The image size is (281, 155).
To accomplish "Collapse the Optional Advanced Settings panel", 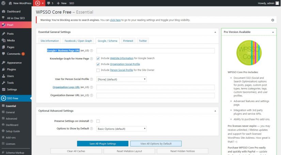I will (215, 111).
